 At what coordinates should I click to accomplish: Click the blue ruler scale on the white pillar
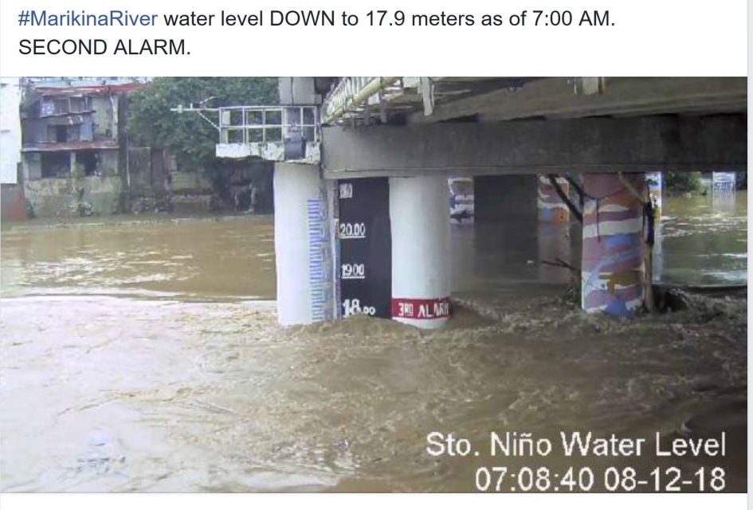[x=318, y=260]
